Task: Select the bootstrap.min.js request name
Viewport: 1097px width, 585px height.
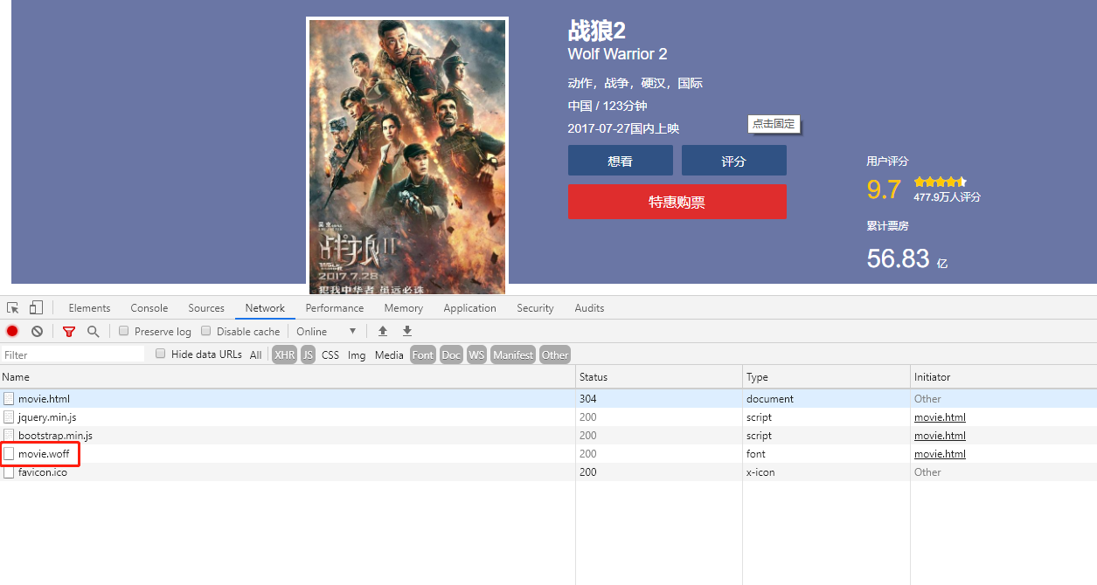Action: coord(55,436)
